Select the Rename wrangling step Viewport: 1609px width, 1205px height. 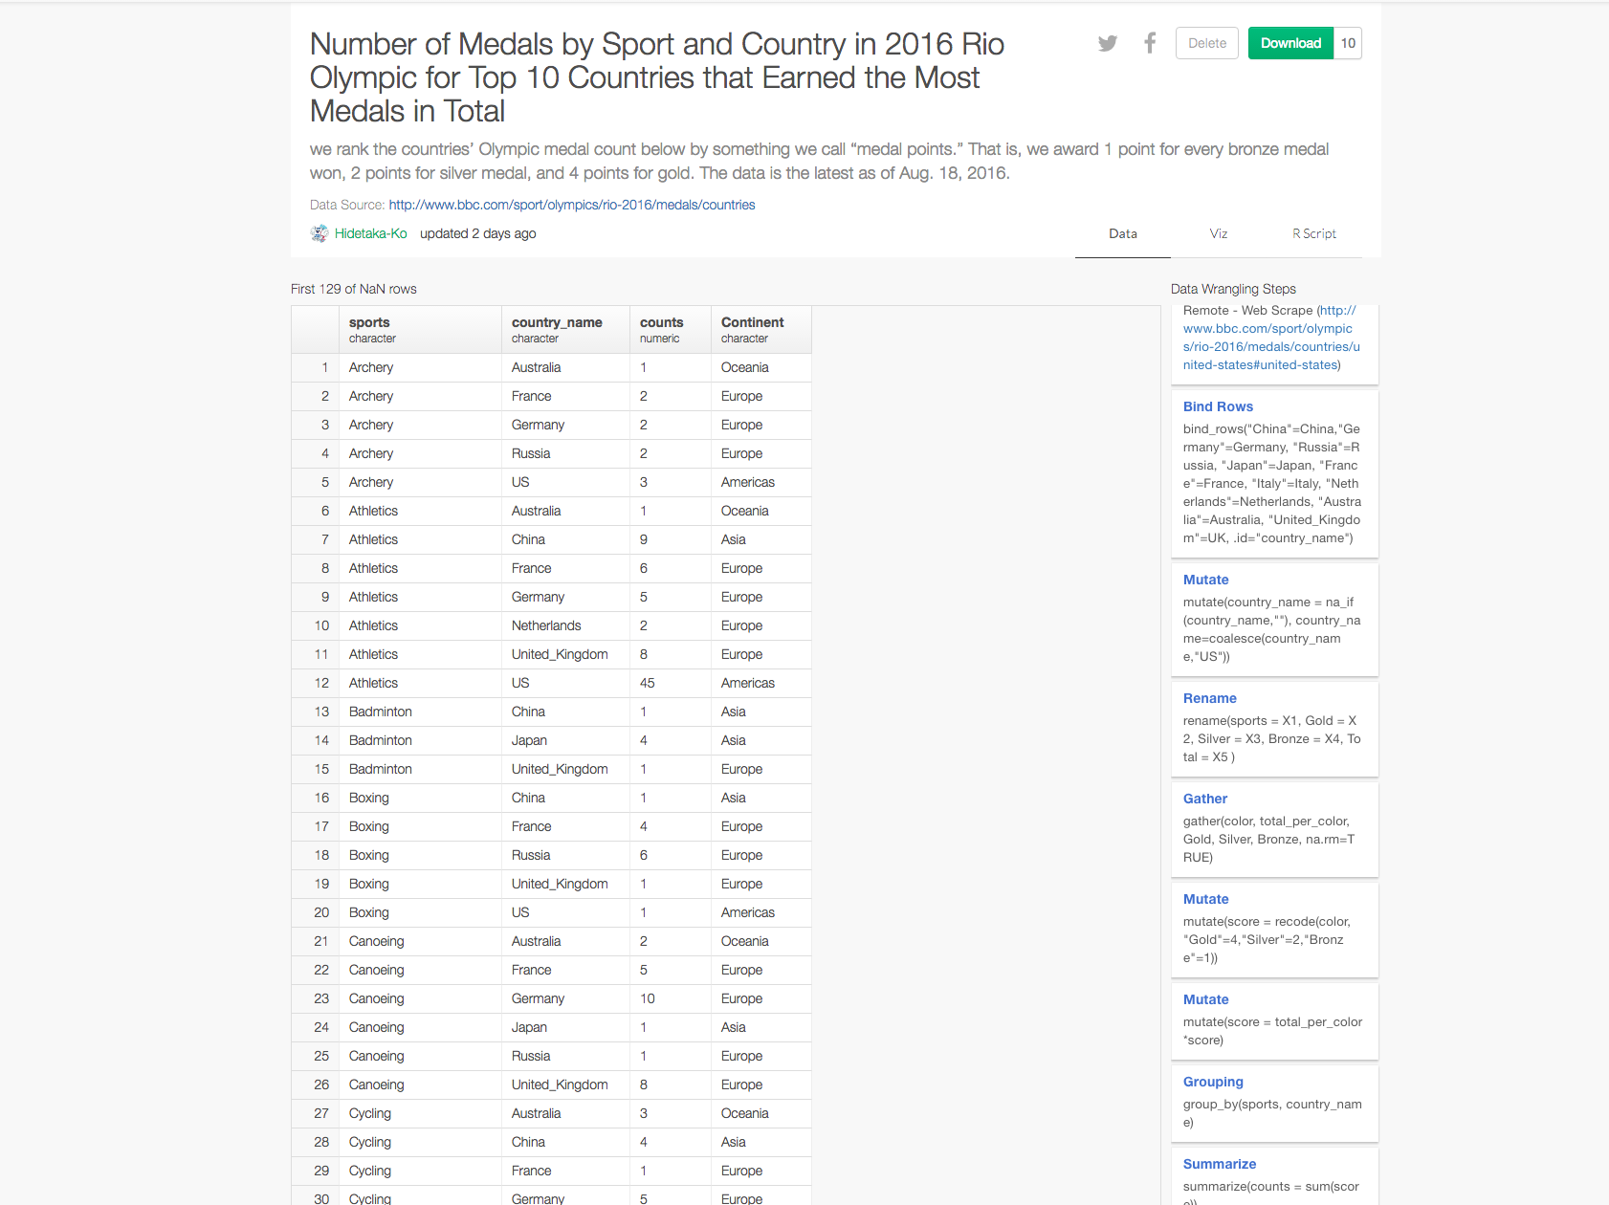tap(1209, 698)
